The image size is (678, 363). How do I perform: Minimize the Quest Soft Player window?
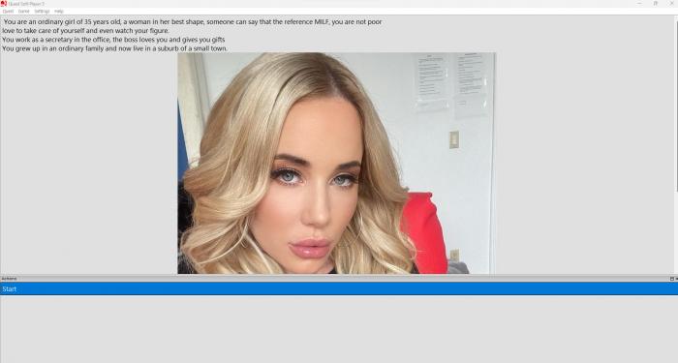tap(639, 4)
